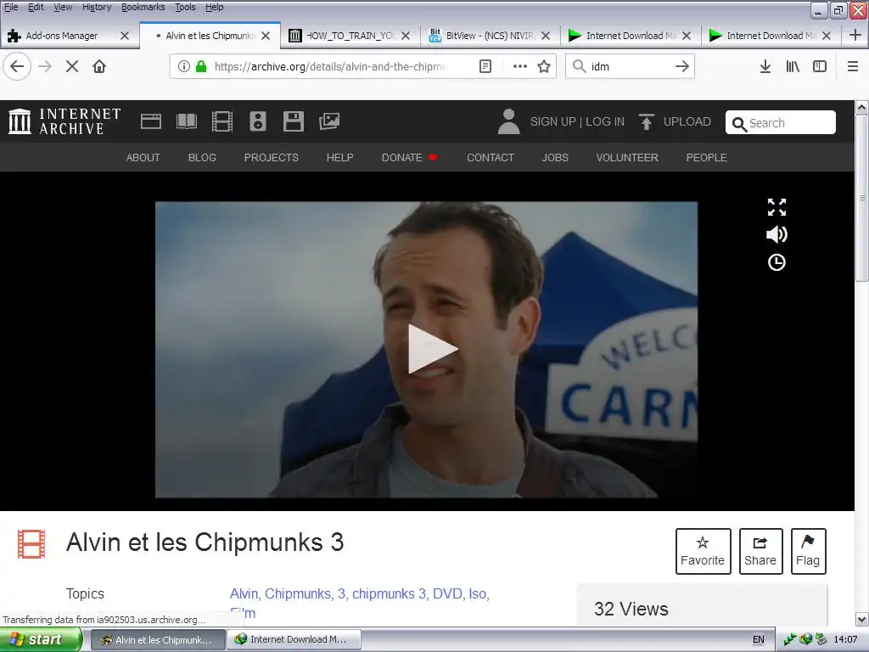Click the Favorite button
Screen dimensions: 869x652
(703, 551)
